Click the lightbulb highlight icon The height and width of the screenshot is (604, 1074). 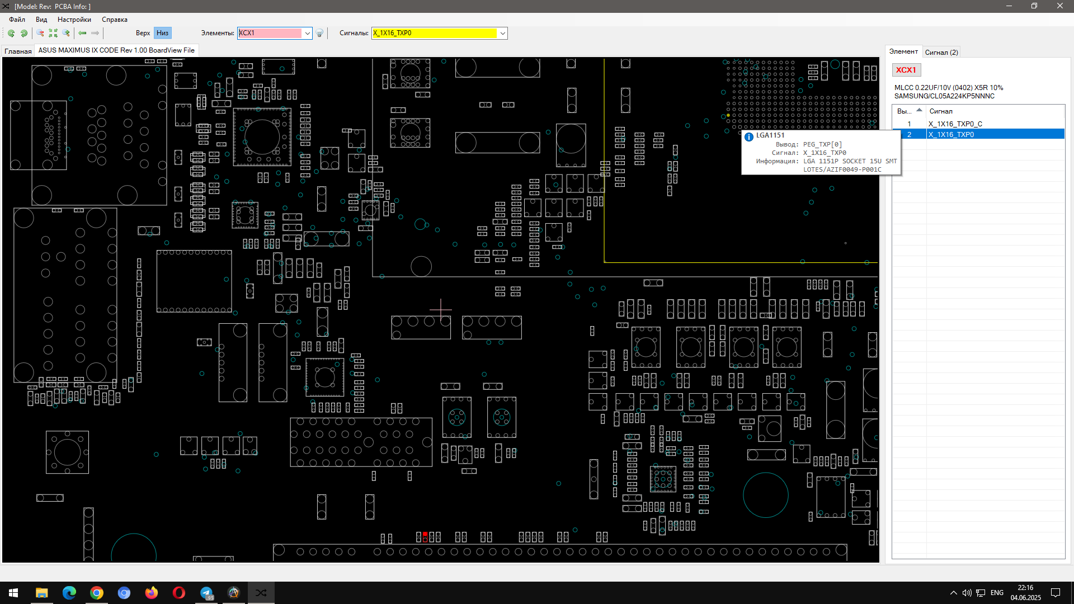[x=319, y=33]
